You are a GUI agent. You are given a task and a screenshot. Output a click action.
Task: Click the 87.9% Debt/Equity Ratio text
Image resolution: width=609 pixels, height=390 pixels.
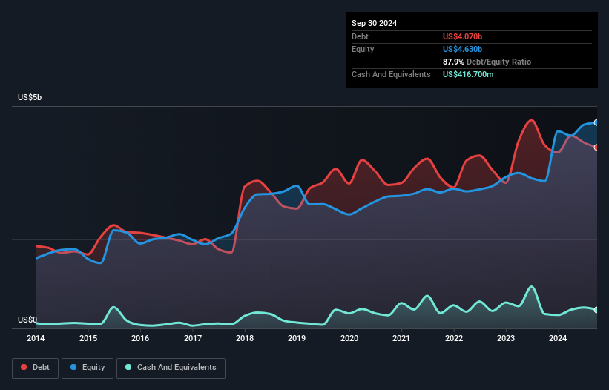pyautogui.click(x=487, y=62)
